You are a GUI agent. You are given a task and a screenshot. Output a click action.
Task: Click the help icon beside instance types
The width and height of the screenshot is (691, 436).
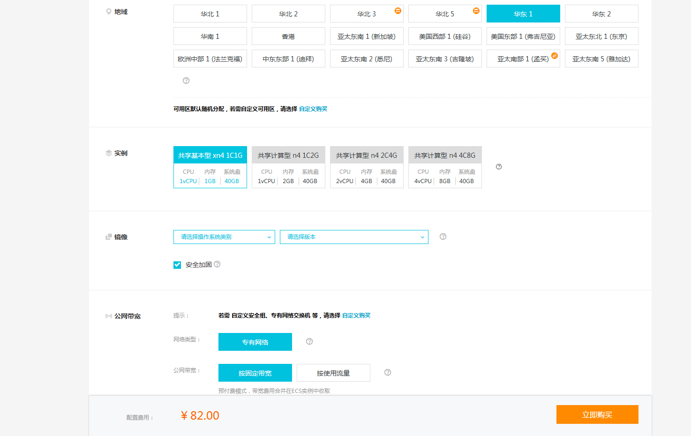(499, 167)
